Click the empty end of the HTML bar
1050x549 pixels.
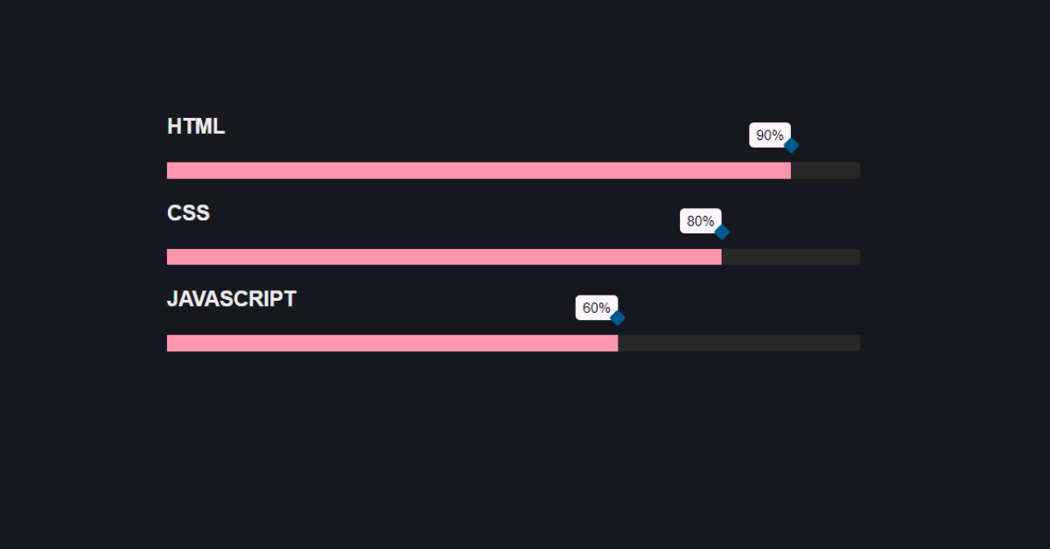827,170
